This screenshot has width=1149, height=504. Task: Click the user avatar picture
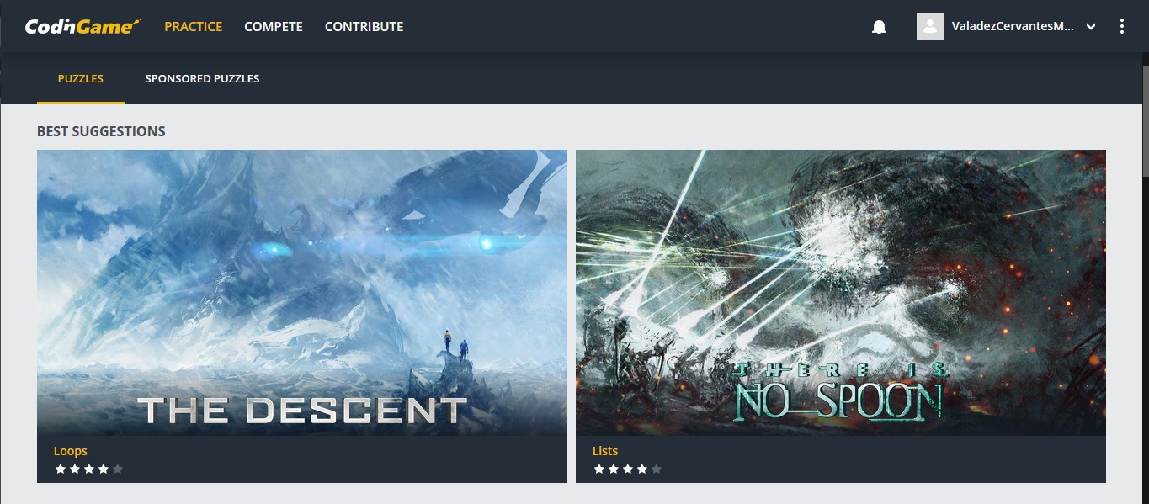tap(930, 26)
